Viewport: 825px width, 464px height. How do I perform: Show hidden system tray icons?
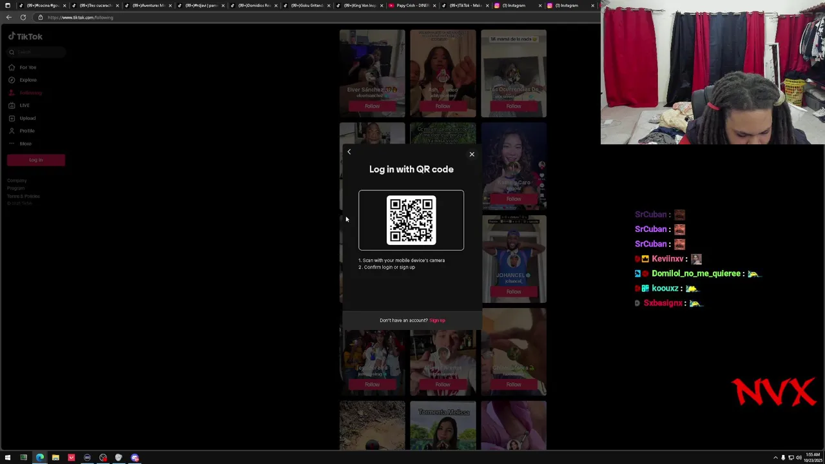(x=776, y=458)
